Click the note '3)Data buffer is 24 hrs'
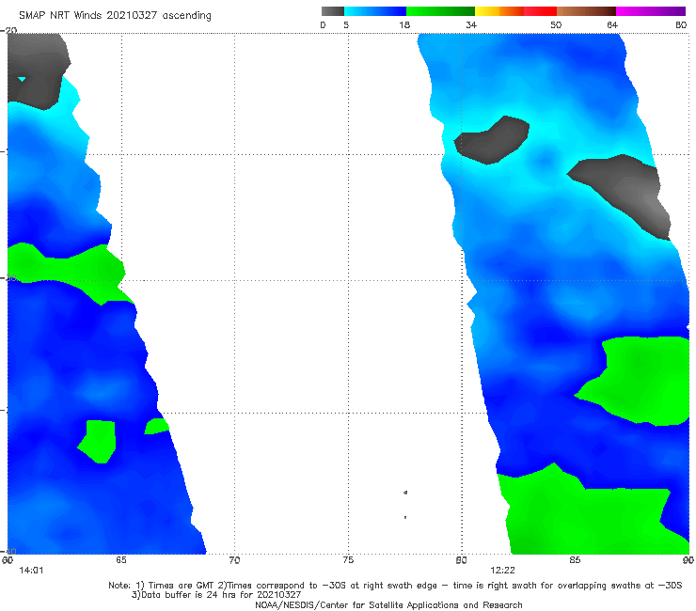This screenshot has height=611, width=696. click(x=216, y=595)
